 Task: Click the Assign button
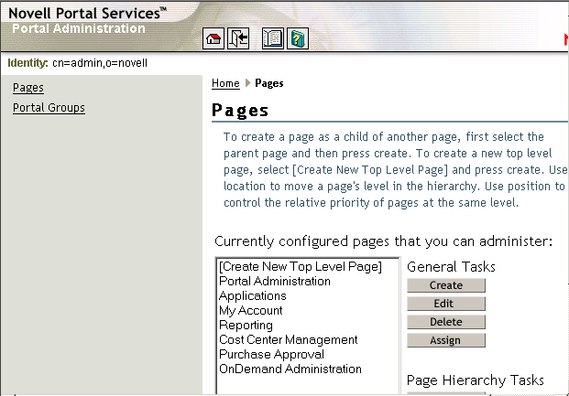pos(446,340)
